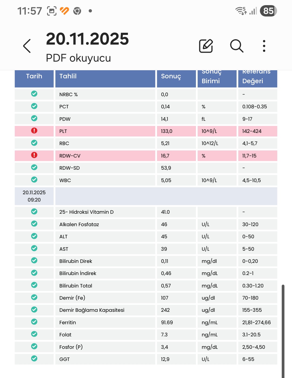
Task: Tap the PLT result value 133,0
Action: (x=167, y=131)
